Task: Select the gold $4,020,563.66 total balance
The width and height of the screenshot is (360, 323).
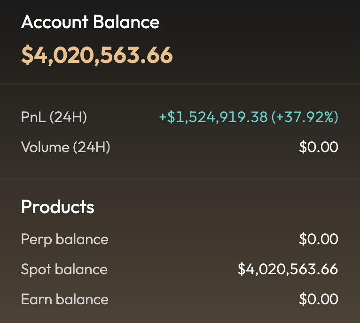Action: 97,55
